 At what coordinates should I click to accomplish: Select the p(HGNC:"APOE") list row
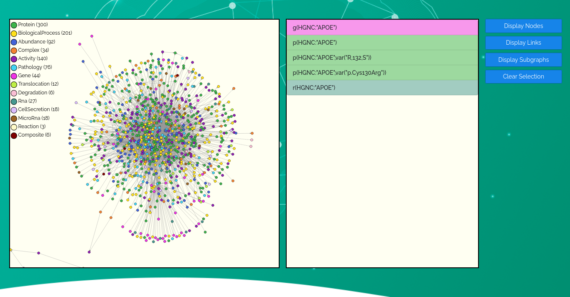click(382, 43)
